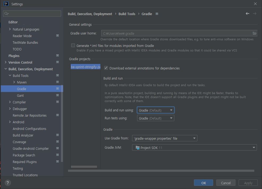Click the project icon beside Compiler
262x189 pixels.
click(x=57, y=102)
